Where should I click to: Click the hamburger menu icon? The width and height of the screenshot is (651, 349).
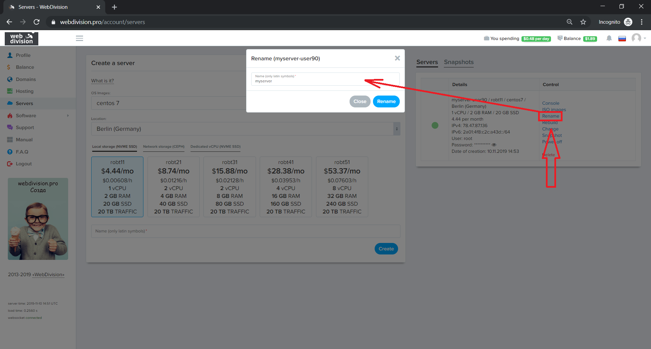pyautogui.click(x=79, y=38)
